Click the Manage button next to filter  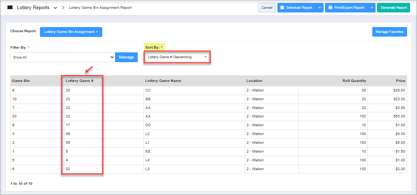[x=126, y=57]
